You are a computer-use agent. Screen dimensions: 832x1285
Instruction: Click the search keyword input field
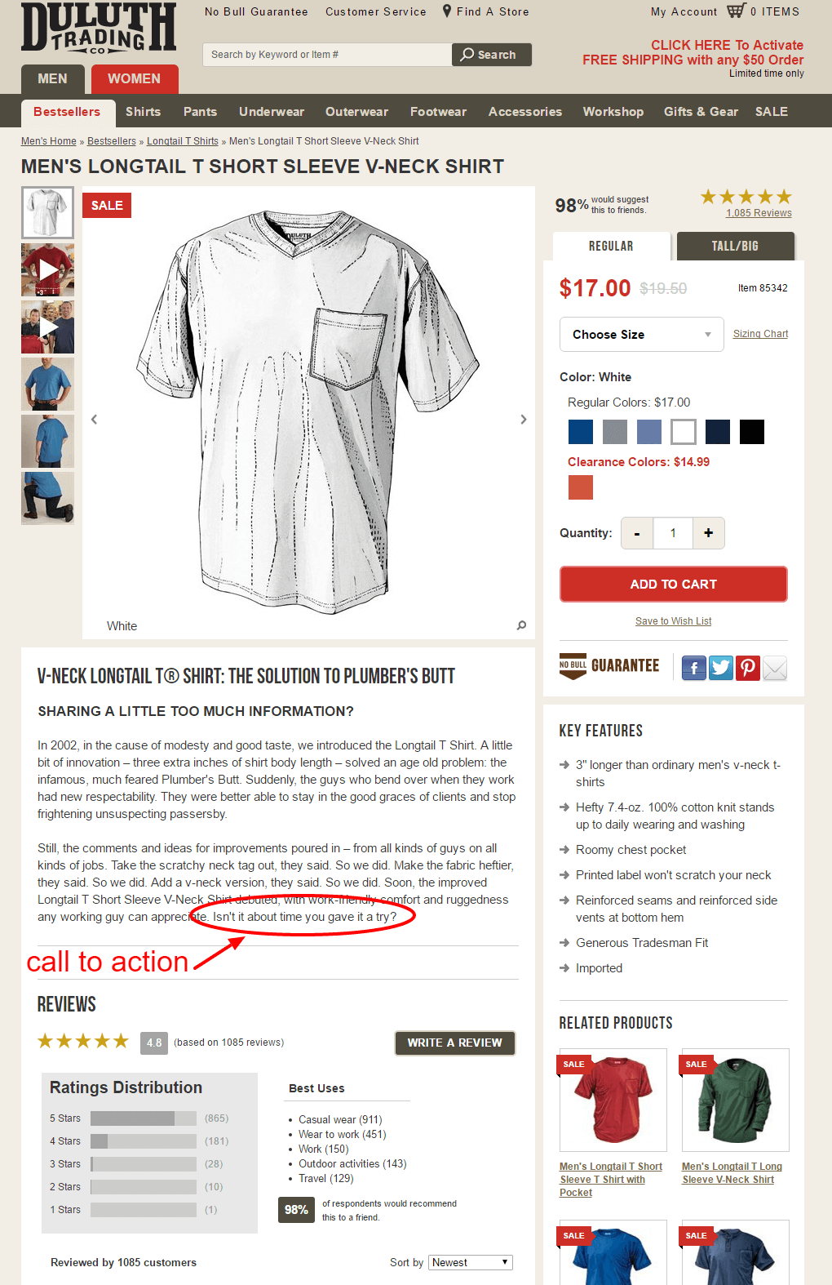[x=327, y=55]
